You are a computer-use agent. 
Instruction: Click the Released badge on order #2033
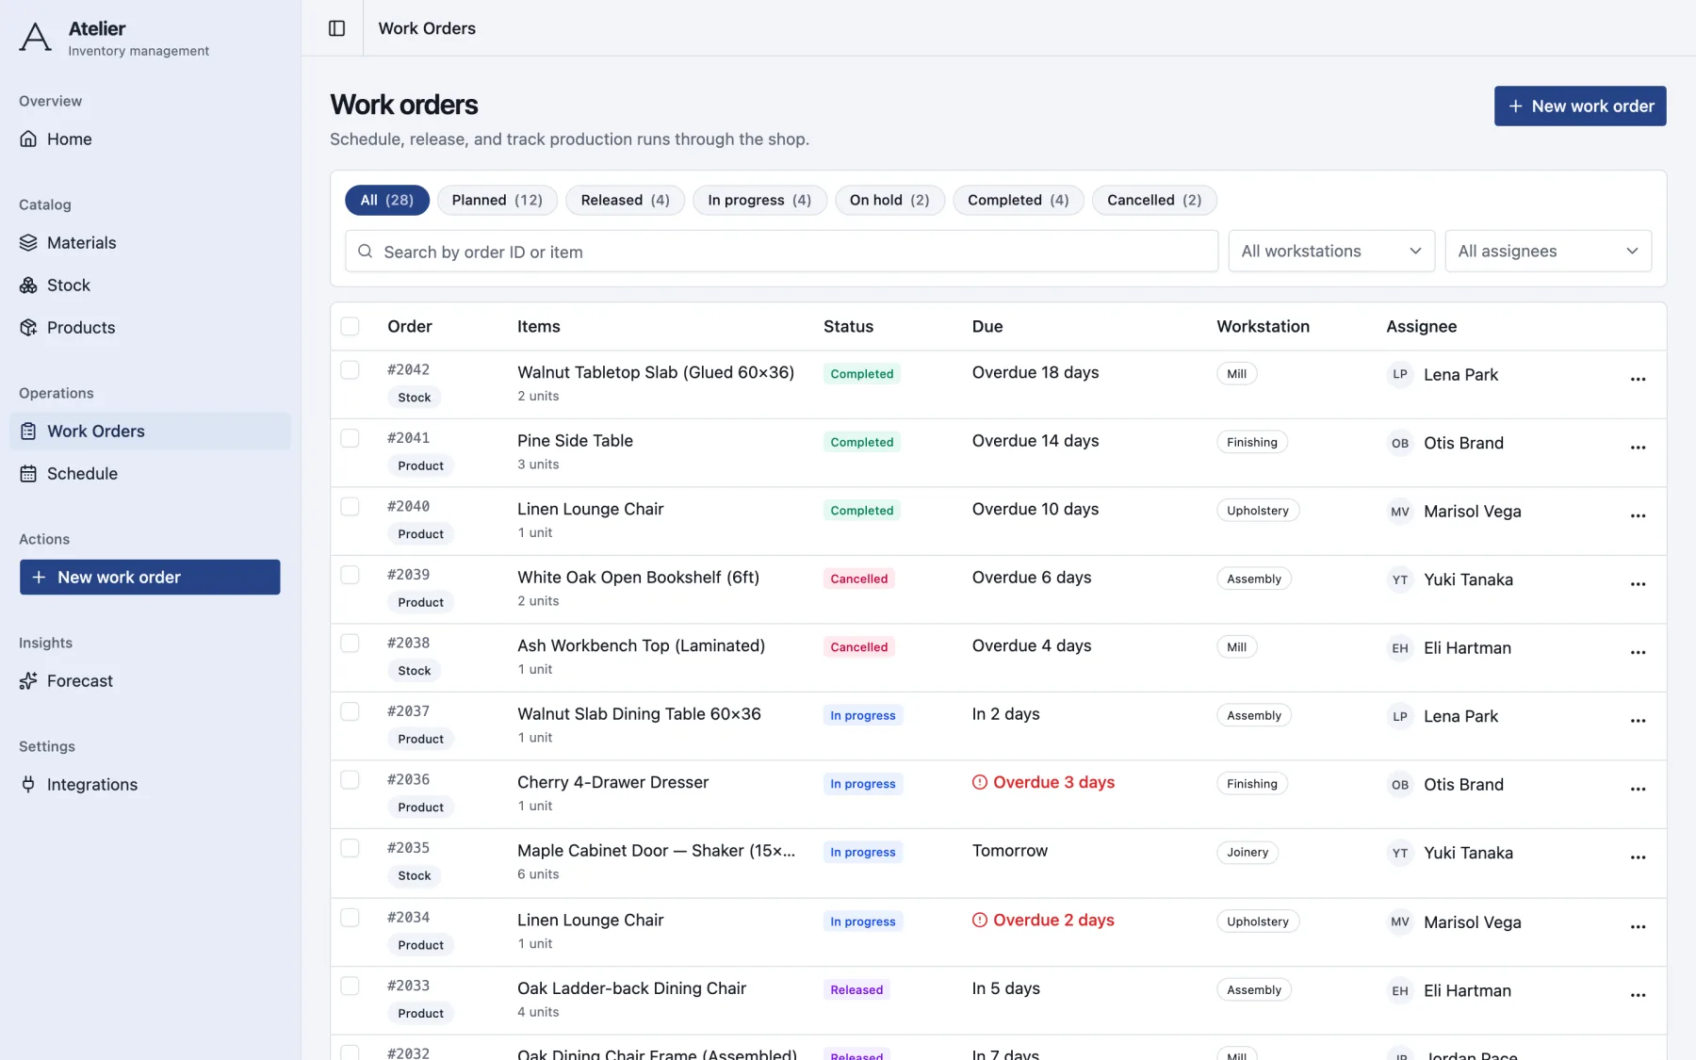856,990
